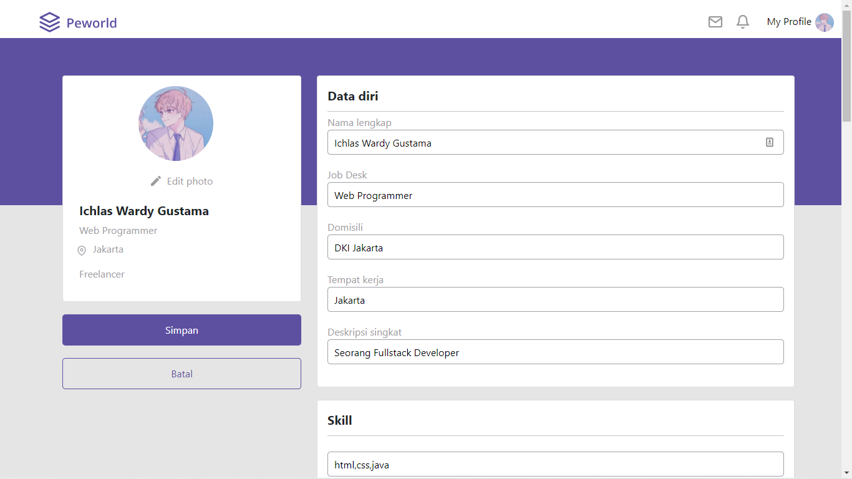Click the Tempat kerja label
Screen dimensions: 852x479
[x=356, y=280]
